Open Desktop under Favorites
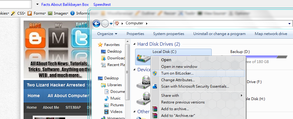This screenshot has height=119, width=293. point(114,51)
